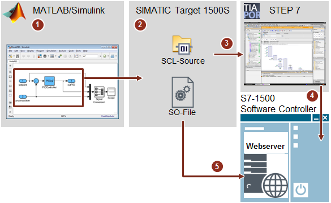Select the Scope block
331x203 pixels.
pos(111,92)
